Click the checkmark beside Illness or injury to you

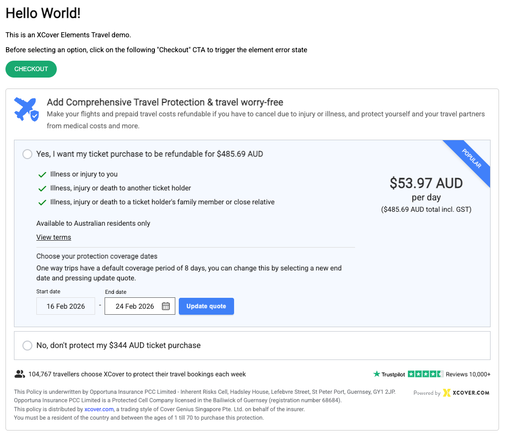point(42,175)
